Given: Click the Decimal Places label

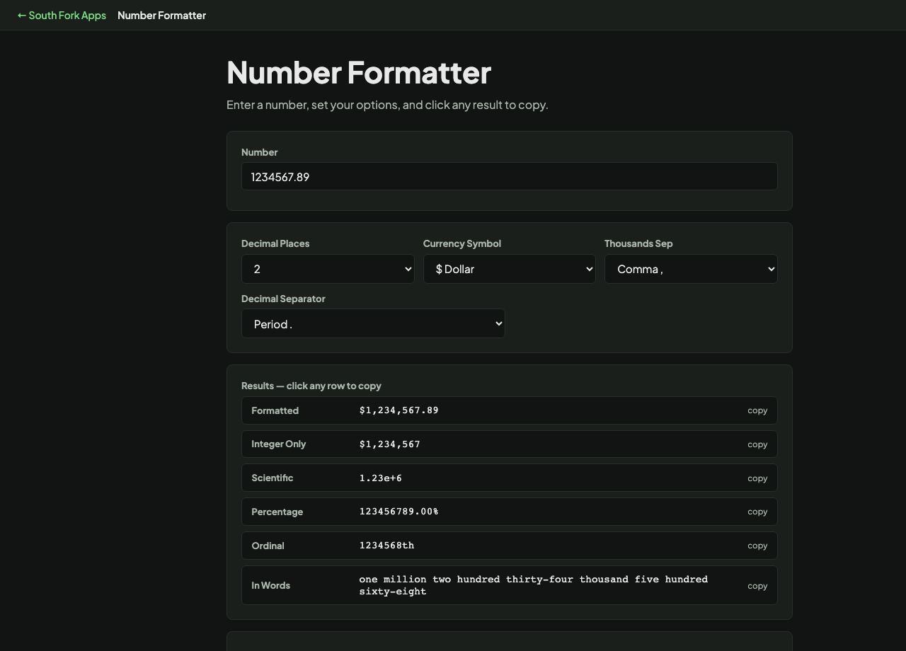Looking at the screenshot, I should pyautogui.click(x=275, y=243).
